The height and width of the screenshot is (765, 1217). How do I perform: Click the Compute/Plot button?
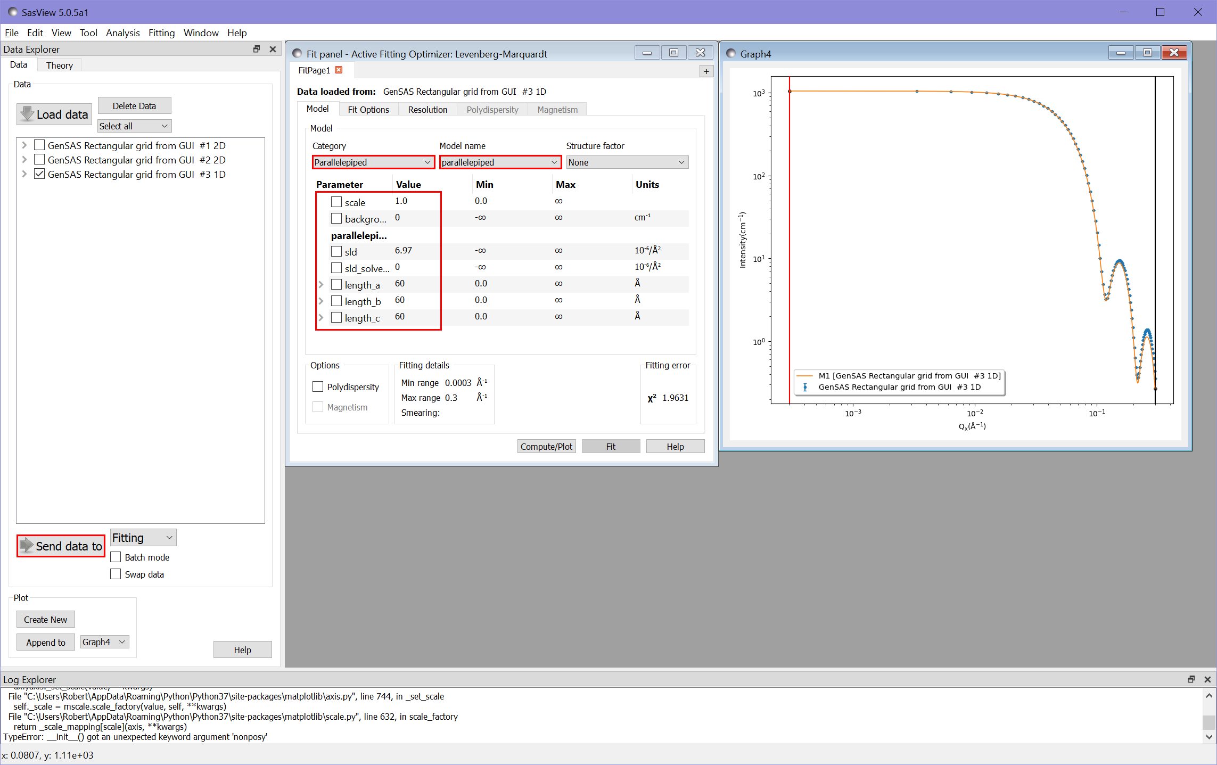coord(546,446)
